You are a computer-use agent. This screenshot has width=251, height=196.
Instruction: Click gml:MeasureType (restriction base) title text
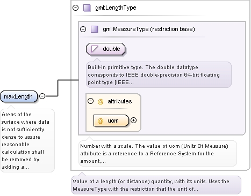149,29
